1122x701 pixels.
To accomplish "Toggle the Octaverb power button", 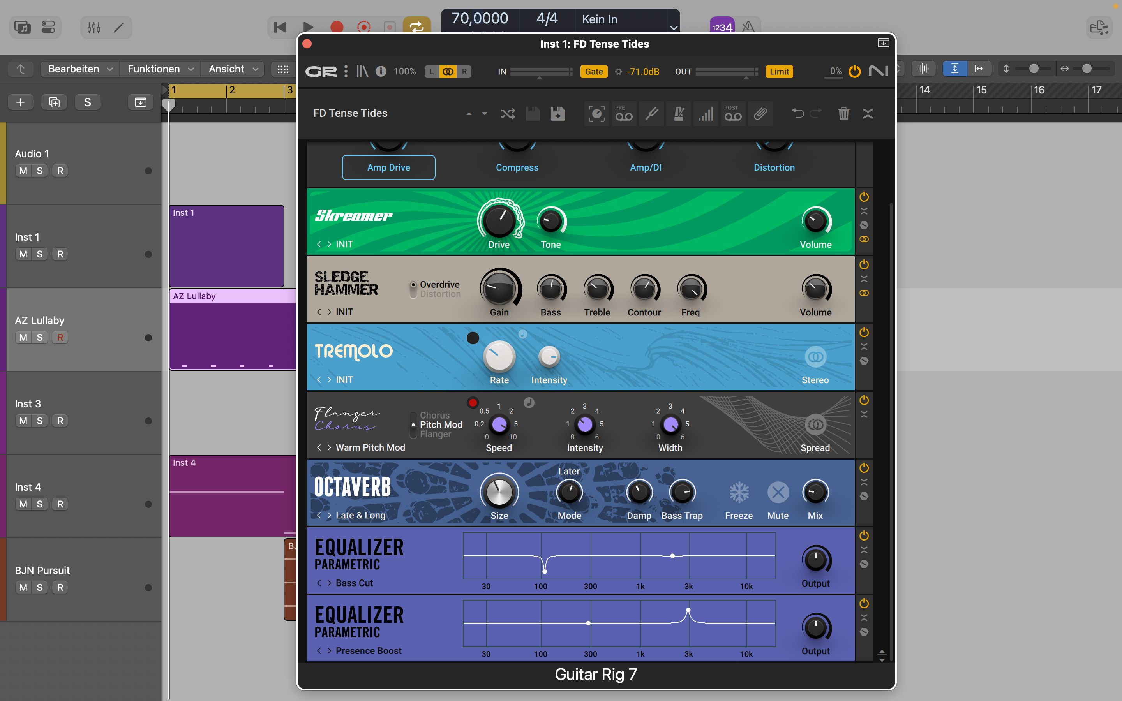I will pos(864,468).
